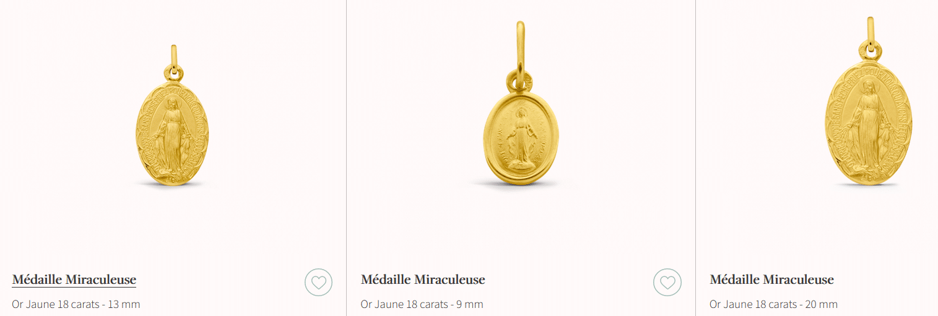Select the 'Or Jaune 18 carats - 9 mm' text
Viewport: 938px width, 316px height.
coord(422,304)
